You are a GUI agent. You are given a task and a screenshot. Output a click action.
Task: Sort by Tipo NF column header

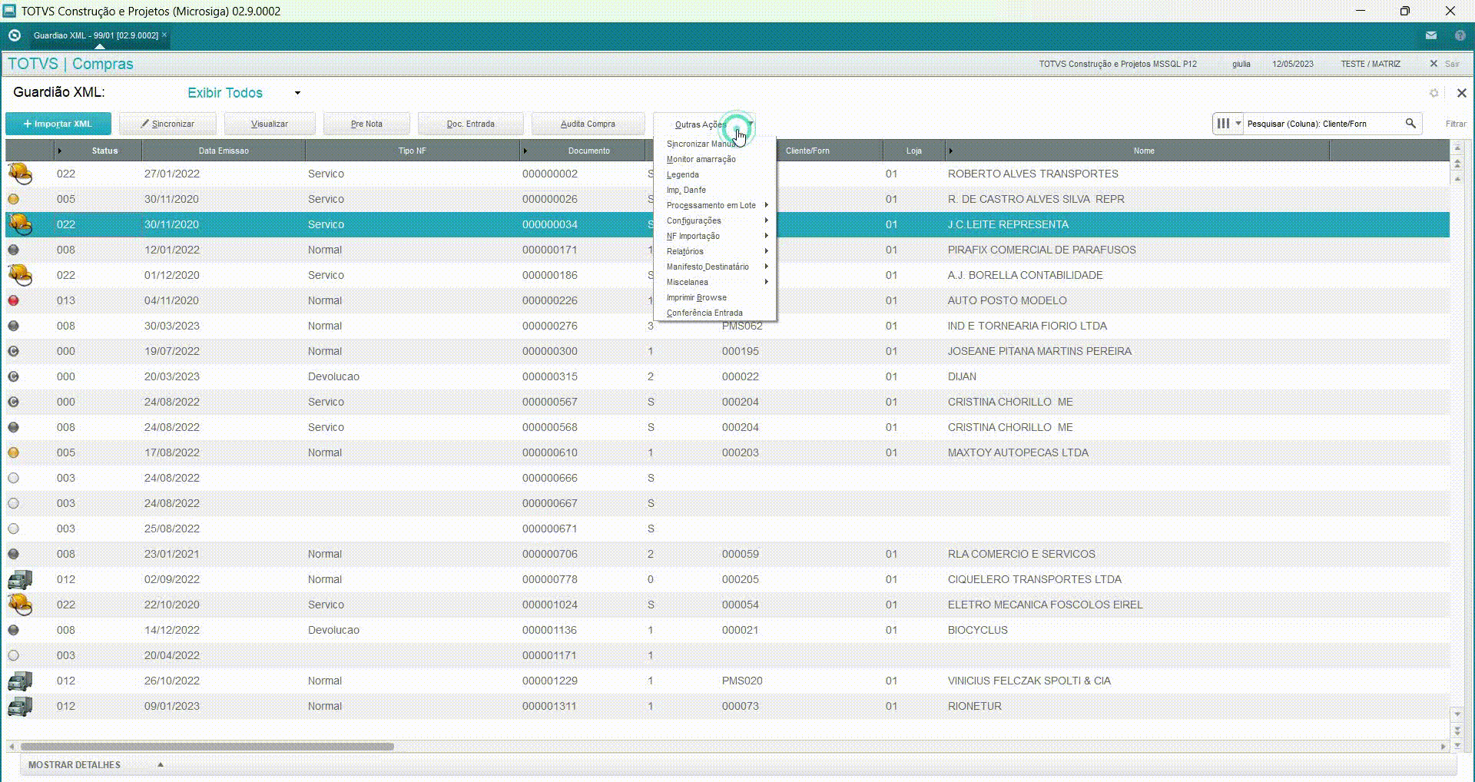(x=412, y=151)
